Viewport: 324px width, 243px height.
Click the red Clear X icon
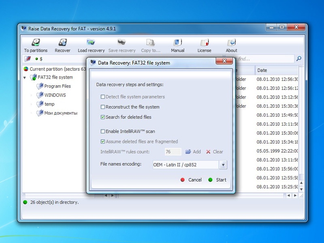coord(208,151)
